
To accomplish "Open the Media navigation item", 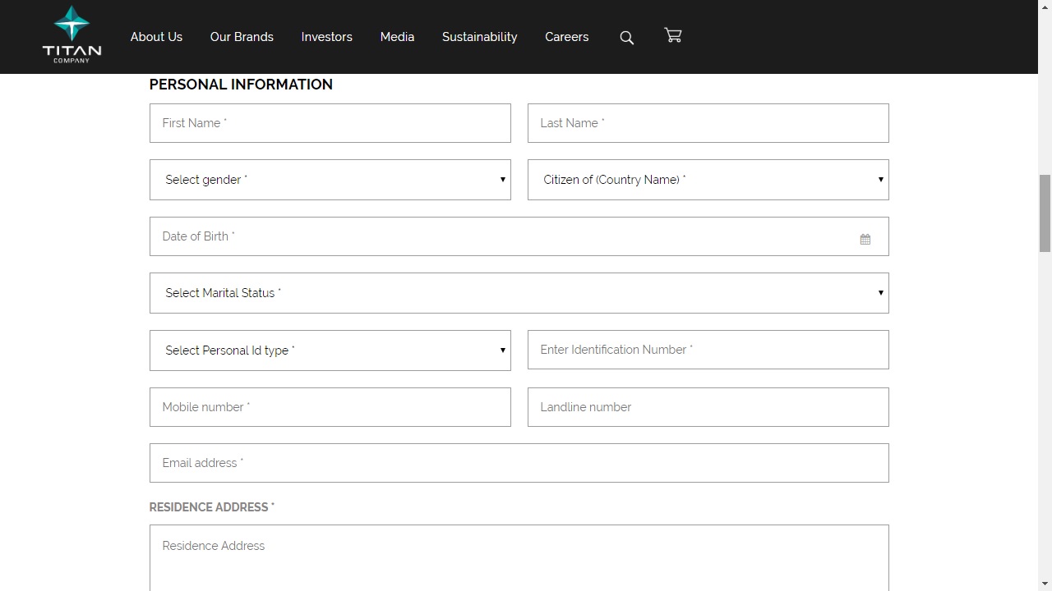I will click(x=397, y=37).
